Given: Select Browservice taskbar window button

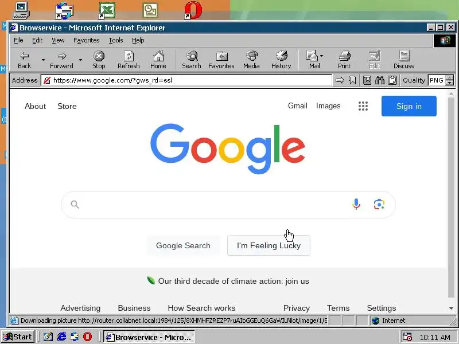Looking at the screenshot, I should 149,337.
